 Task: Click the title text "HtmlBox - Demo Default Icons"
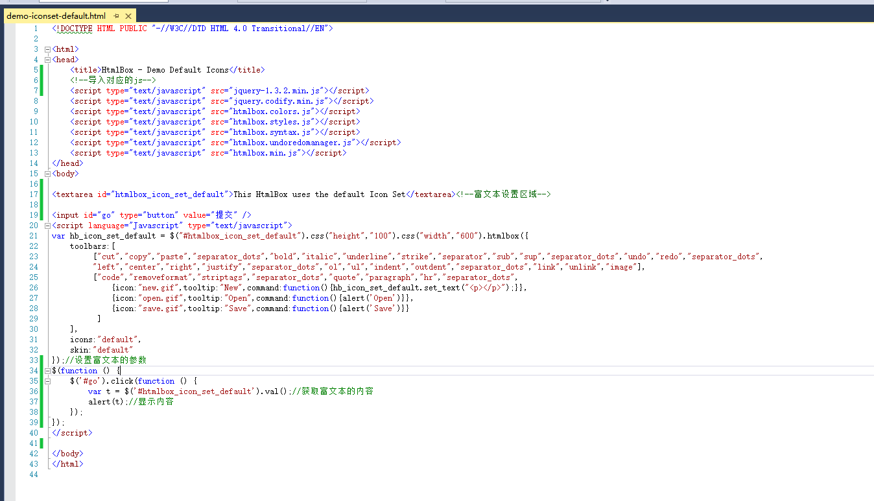pos(165,70)
